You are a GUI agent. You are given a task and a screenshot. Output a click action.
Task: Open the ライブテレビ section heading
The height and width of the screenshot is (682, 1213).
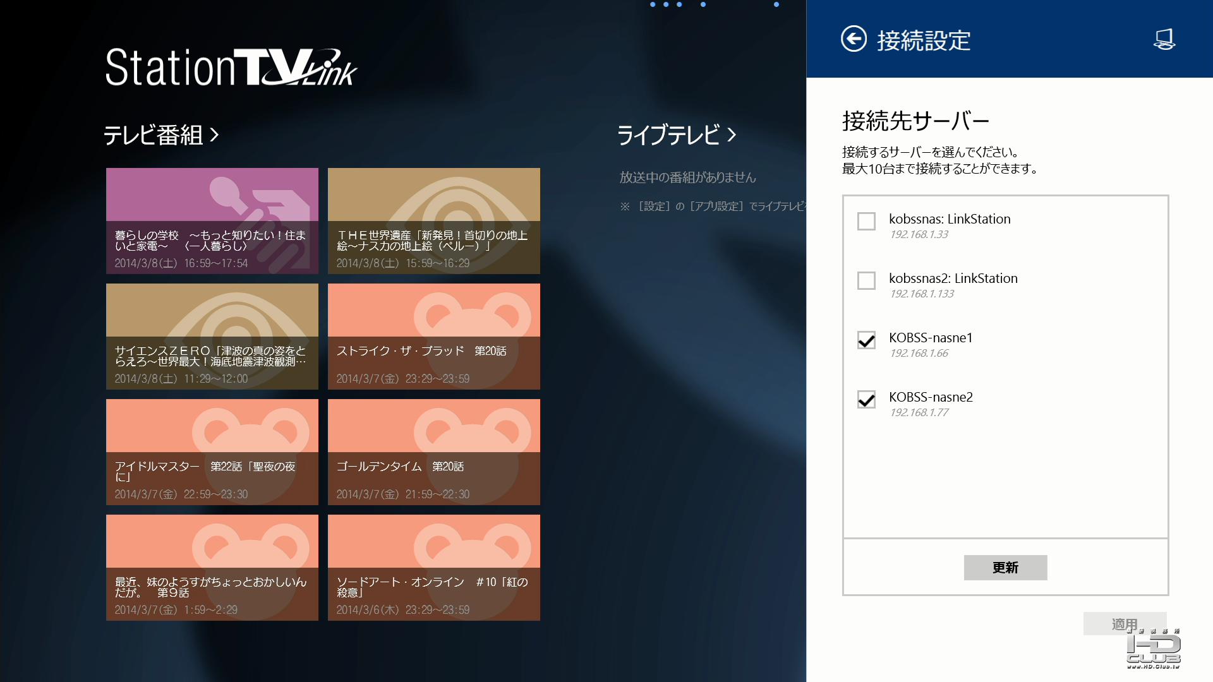[668, 135]
